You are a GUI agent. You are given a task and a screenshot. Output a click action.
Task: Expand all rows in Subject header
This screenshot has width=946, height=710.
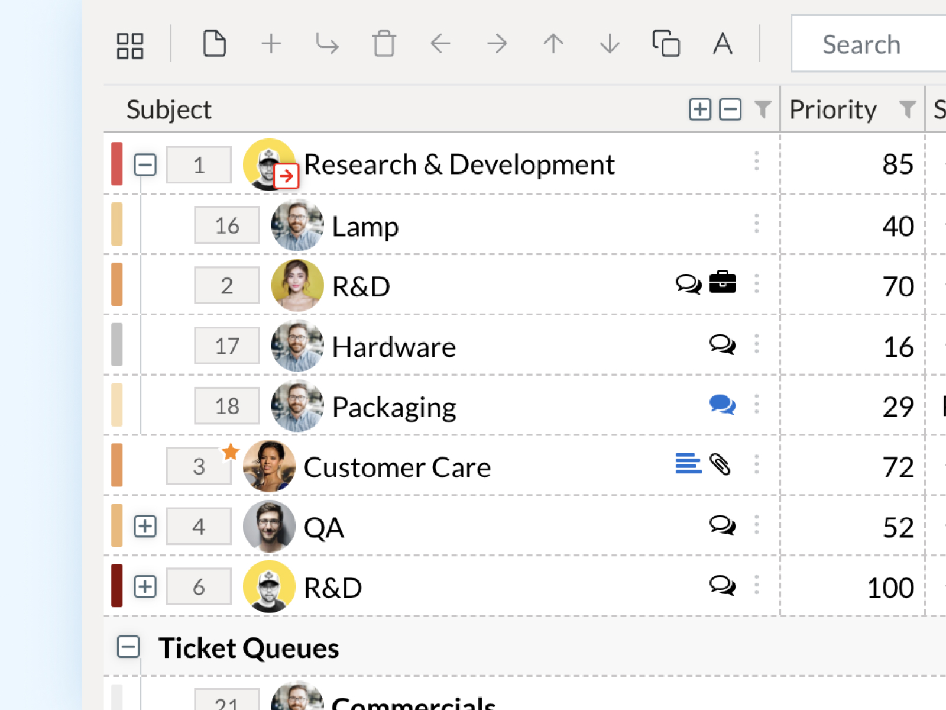pos(700,109)
